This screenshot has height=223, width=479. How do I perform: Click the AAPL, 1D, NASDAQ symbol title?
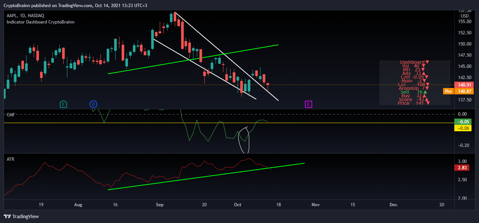pos(25,15)
